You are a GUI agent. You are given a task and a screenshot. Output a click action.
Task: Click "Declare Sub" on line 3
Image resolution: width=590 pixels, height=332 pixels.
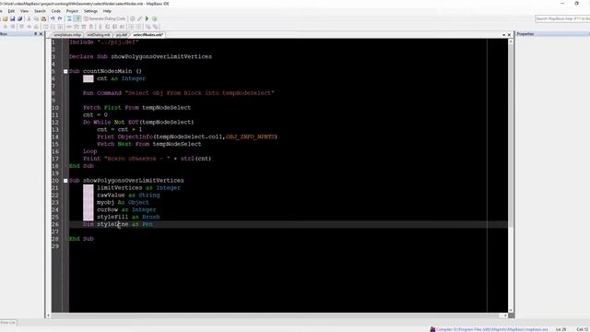88,56
